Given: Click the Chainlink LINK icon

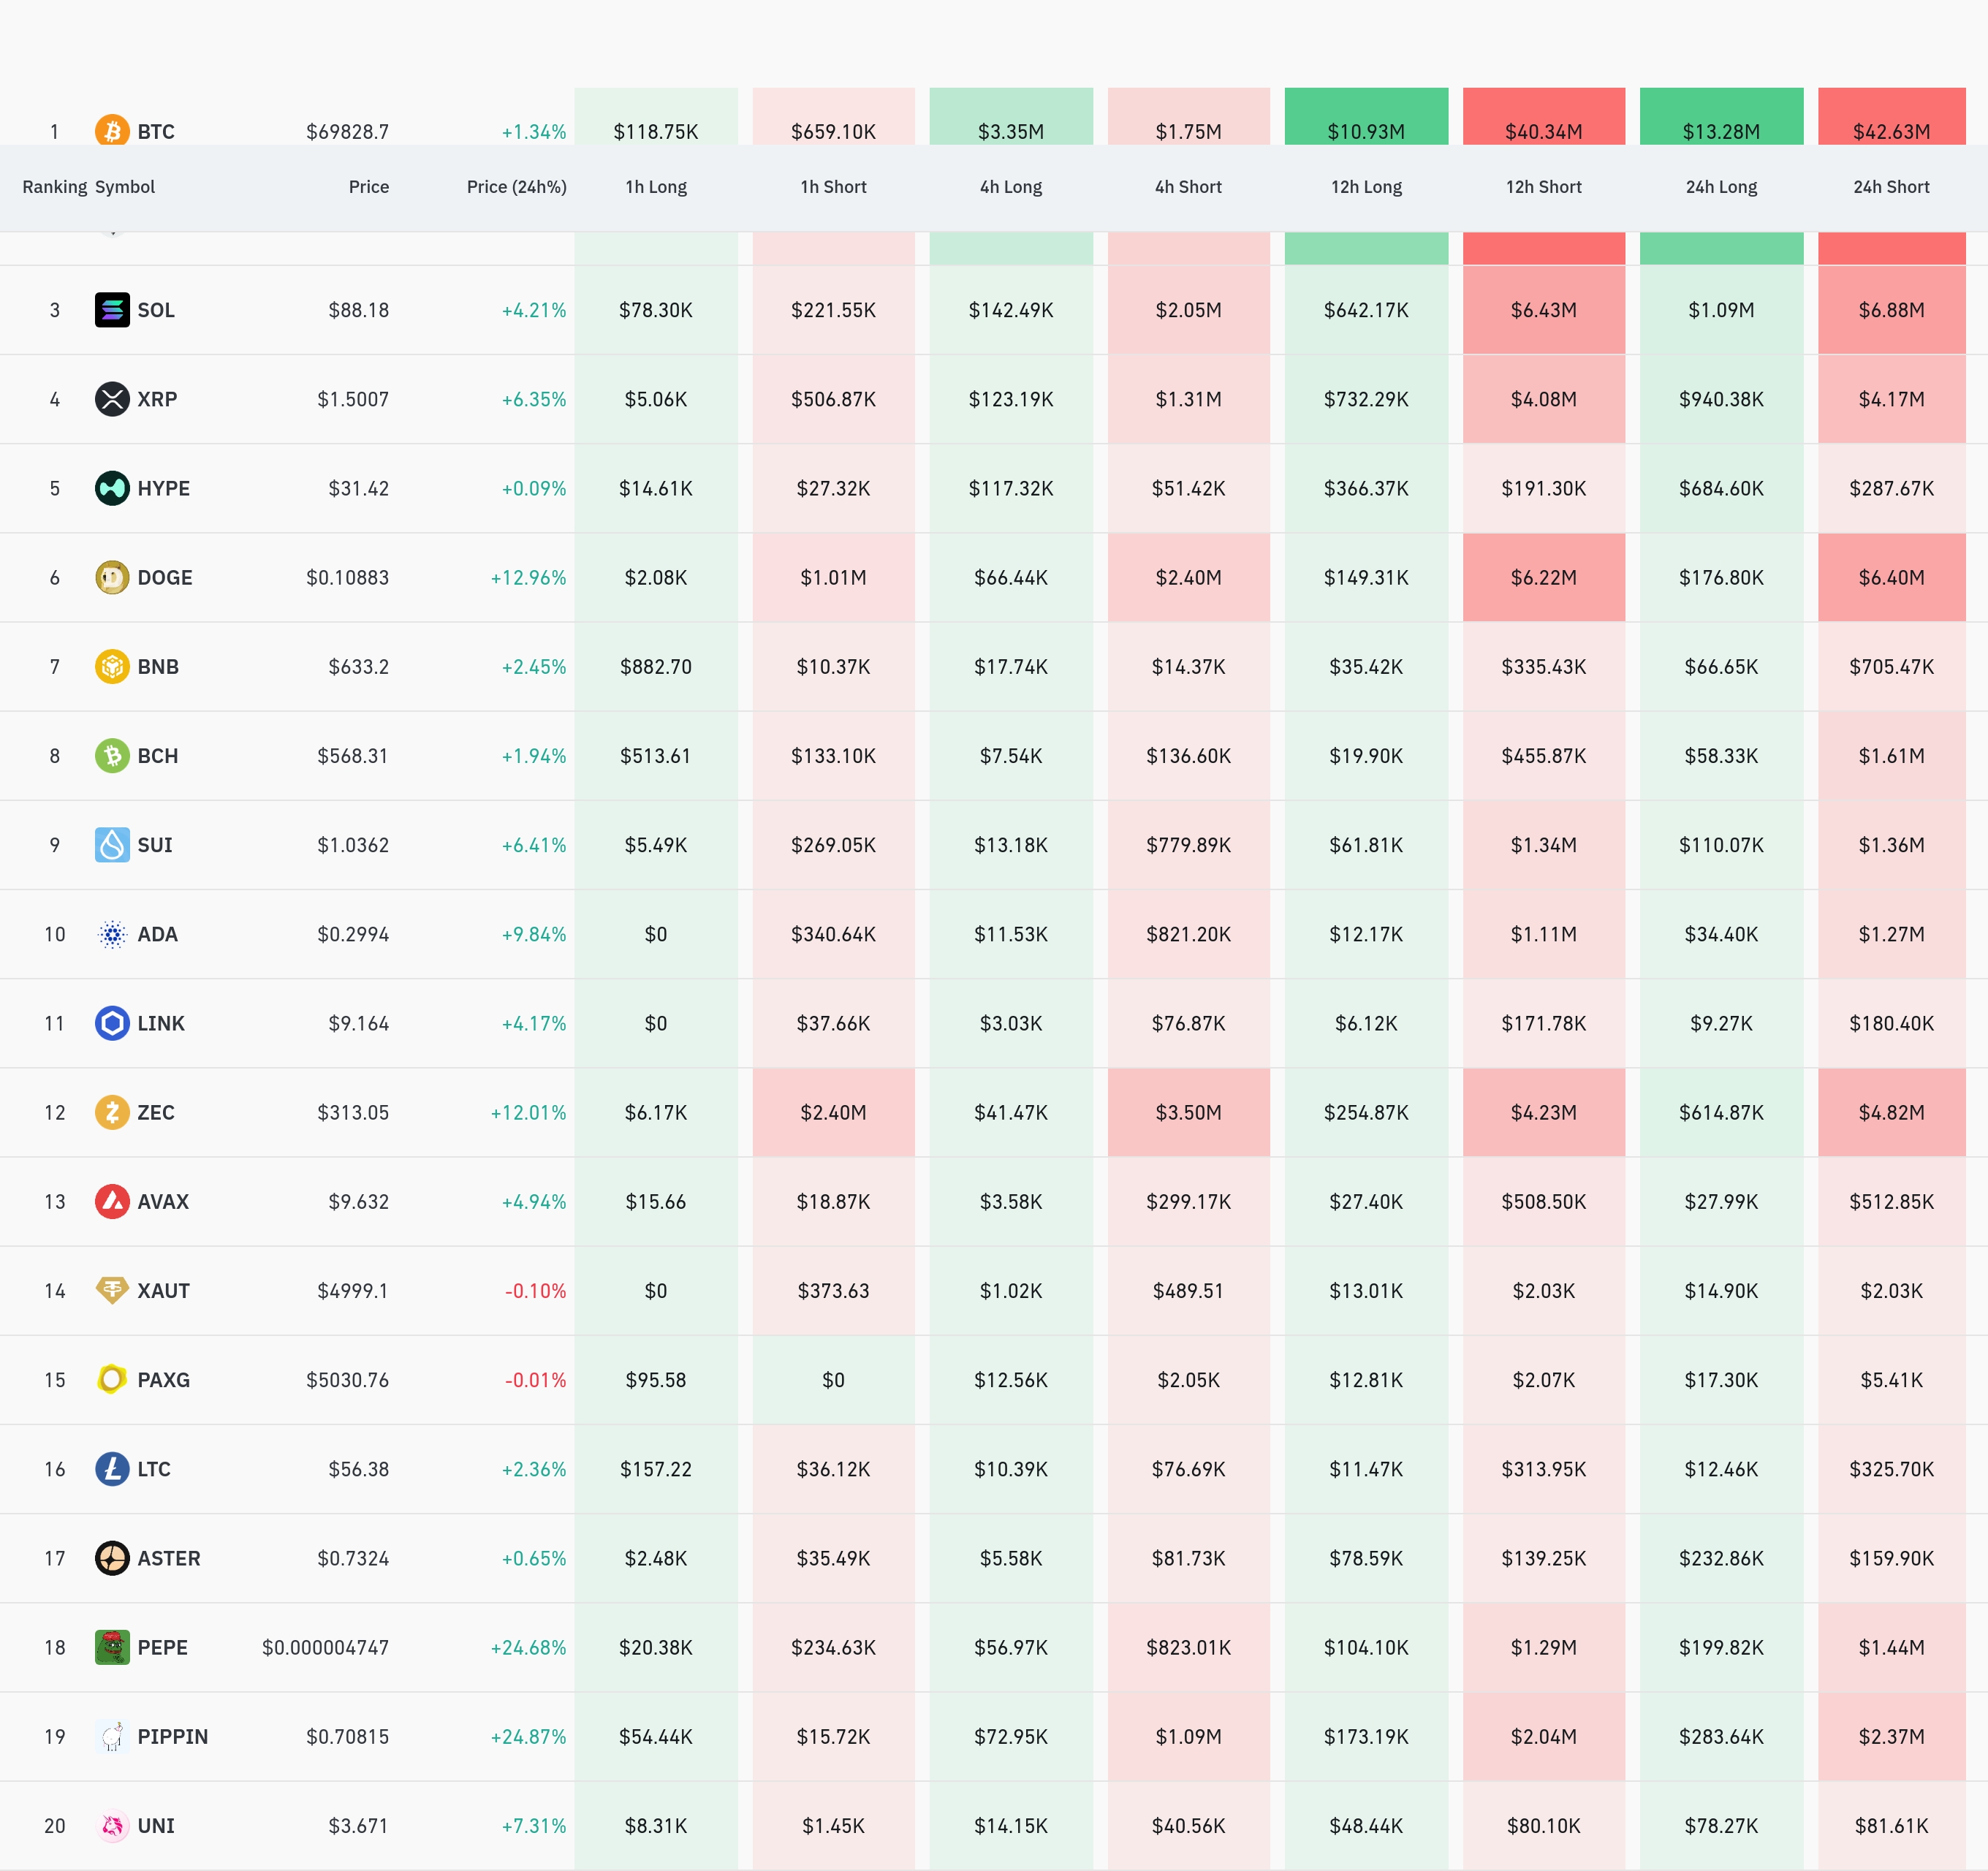Looking at the screenshot, I should click(x=112, y=1023).
